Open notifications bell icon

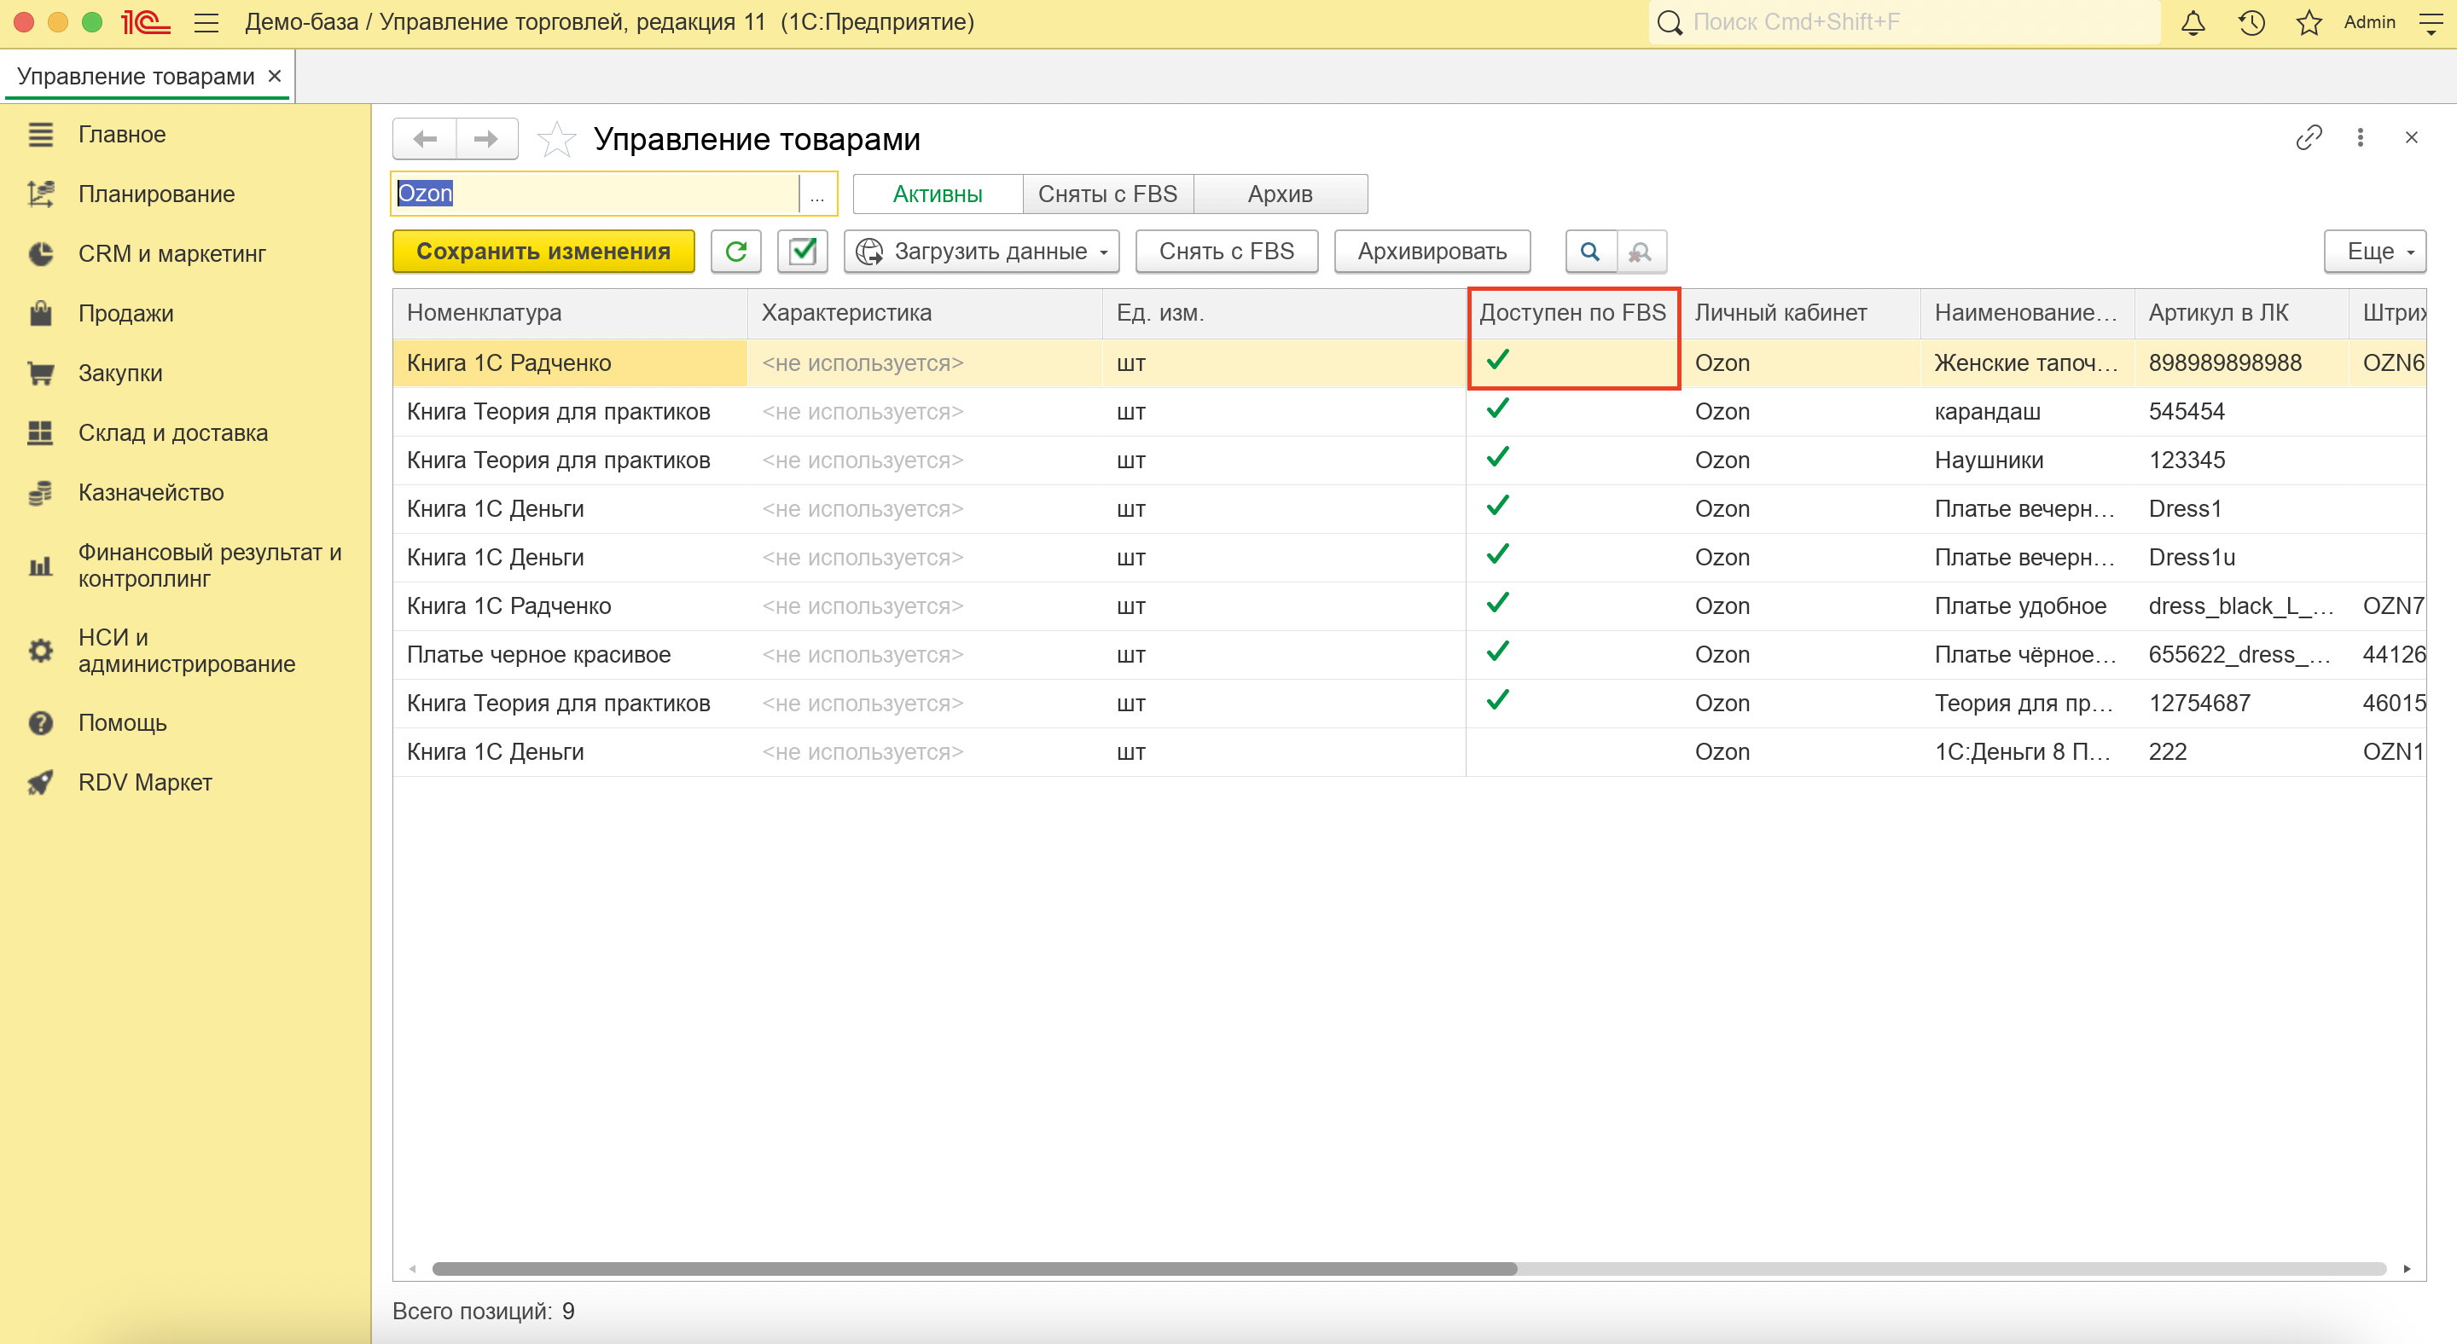point(2193,22)
